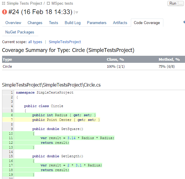View the Artifacts tab

[x=120, y=23]
